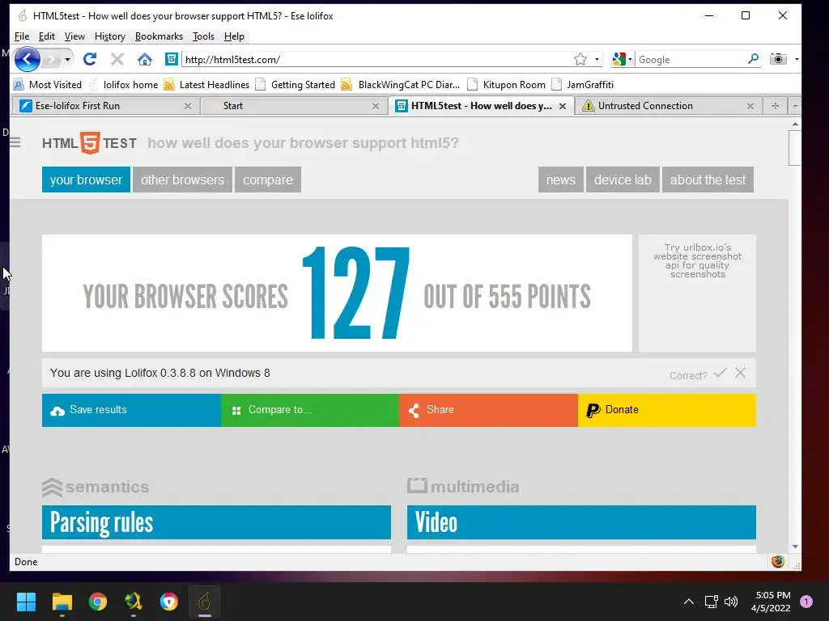Open the lolifox home bookmark
This screenshot has height=621, width=829.
124,84
